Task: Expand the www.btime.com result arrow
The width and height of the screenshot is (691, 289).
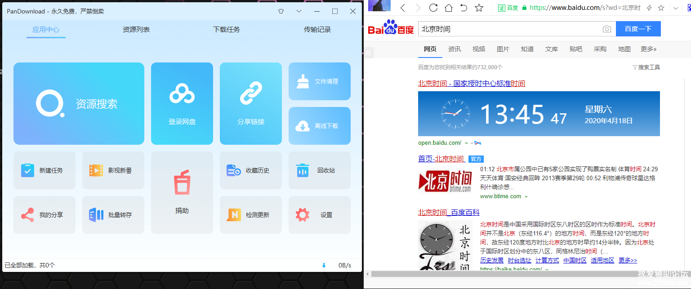Action: [x=526, y=197]
